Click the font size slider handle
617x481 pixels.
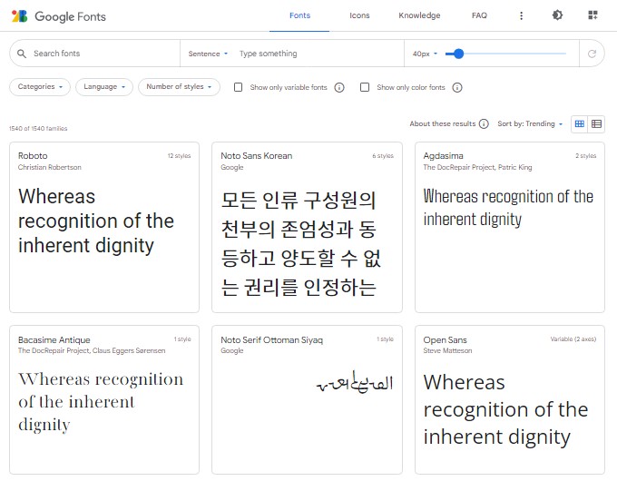pos(458,54)
